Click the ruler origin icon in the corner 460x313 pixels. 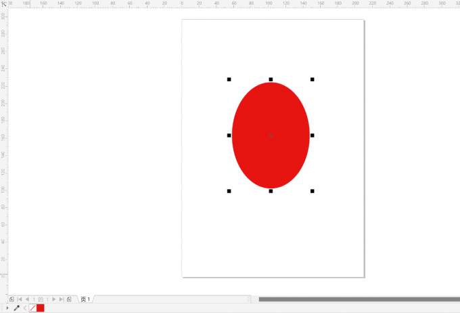3,3
